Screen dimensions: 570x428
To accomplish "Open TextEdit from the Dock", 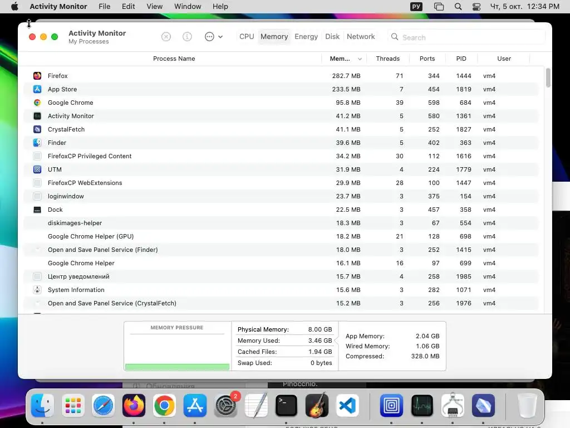I will click(256, 406).
